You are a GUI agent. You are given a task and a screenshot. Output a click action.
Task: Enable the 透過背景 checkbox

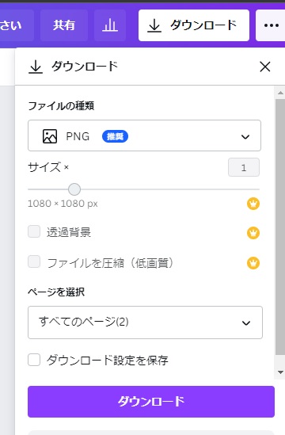(x=34, y=231)
